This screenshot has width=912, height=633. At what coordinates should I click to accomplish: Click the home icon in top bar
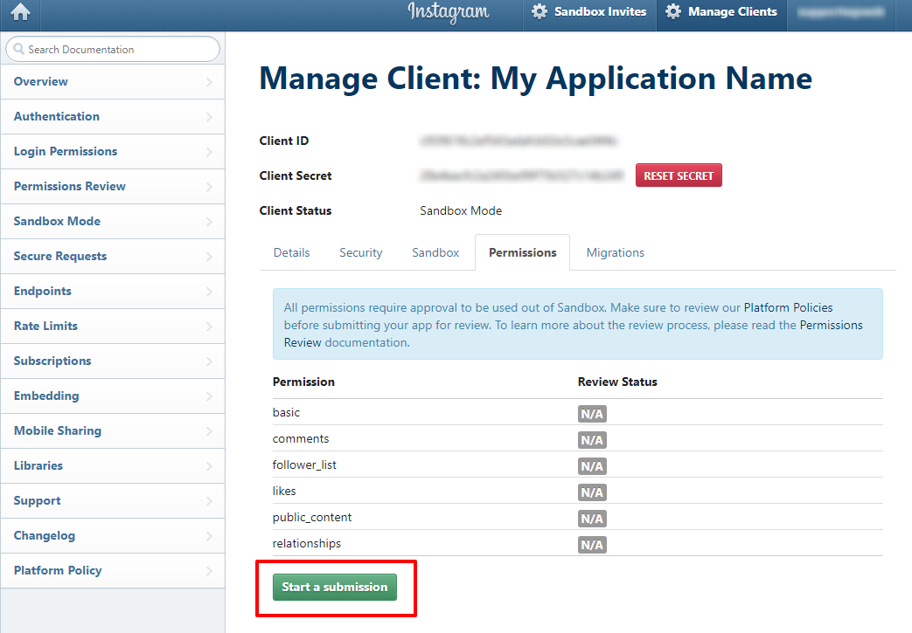click(x=19, y=12)
